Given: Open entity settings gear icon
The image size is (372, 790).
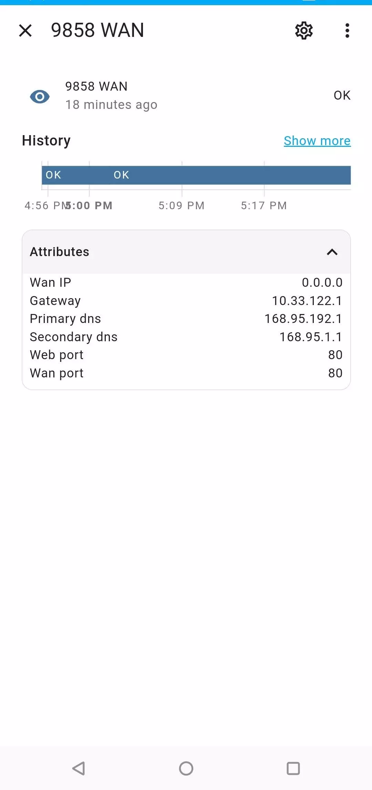Looking at the screenshot, I should tap(304, 30).
